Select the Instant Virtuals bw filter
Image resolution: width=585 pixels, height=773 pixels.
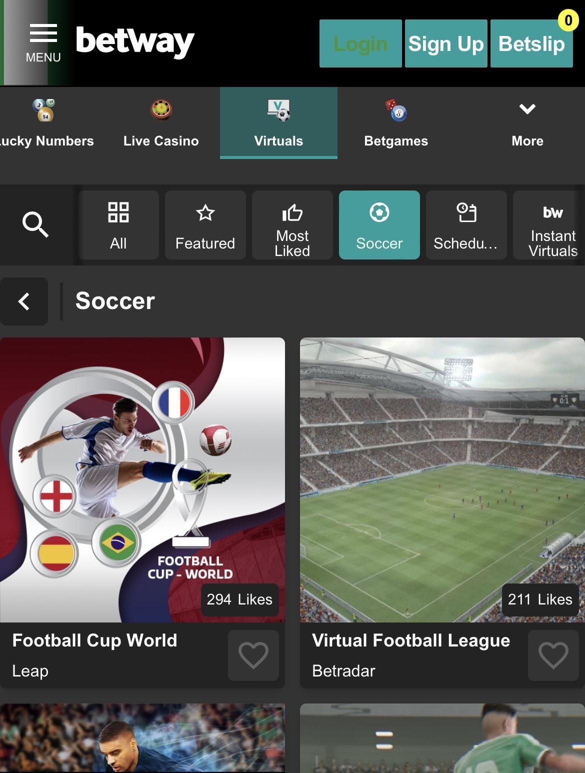pos(549,225)
